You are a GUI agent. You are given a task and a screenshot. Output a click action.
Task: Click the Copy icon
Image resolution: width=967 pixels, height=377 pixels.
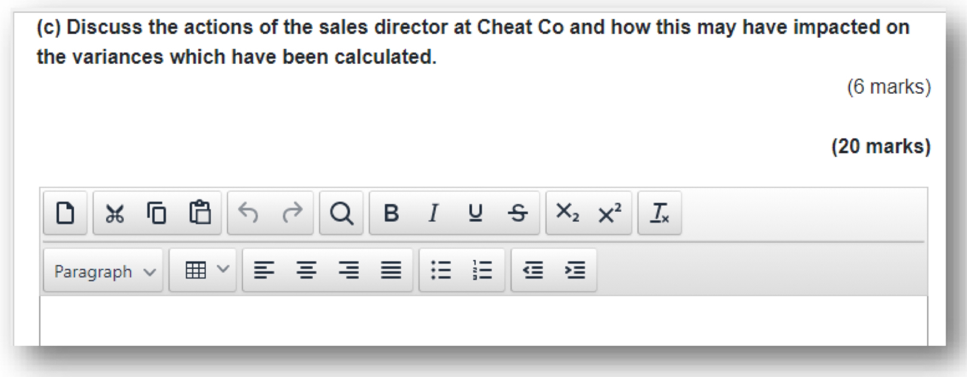(156, 213)
